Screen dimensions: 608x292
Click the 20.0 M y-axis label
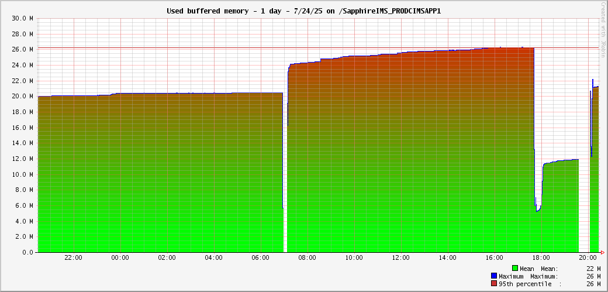[23, 97]
